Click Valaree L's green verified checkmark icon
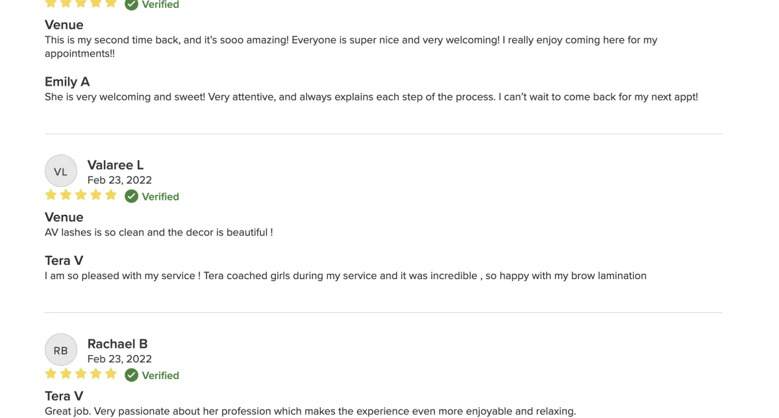Viewport: 779px width, 418px height. (132, 197)
